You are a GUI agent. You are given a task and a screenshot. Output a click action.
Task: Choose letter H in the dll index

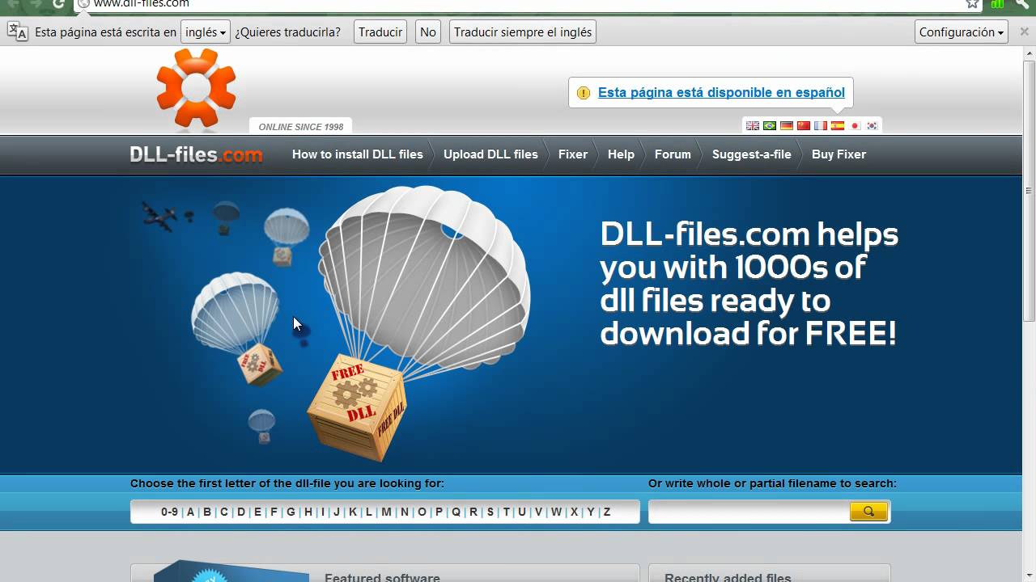308,512
